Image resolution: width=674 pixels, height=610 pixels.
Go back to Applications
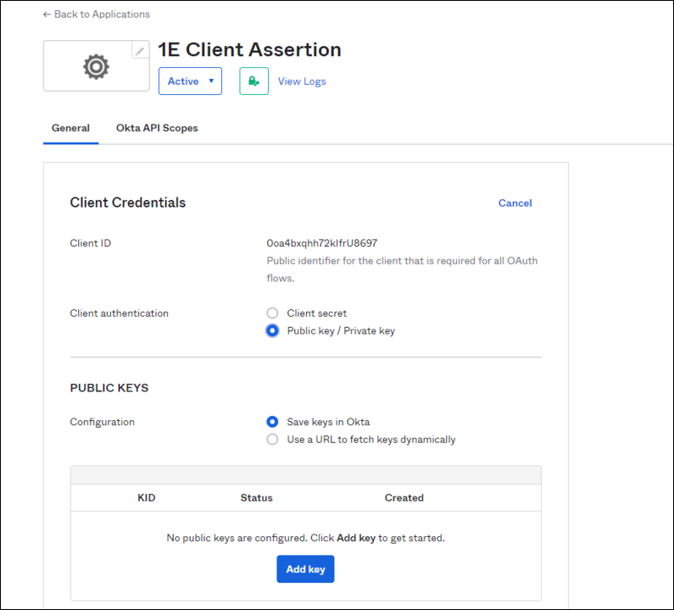96,14
